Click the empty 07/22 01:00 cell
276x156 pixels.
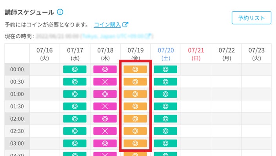point(226,94)
